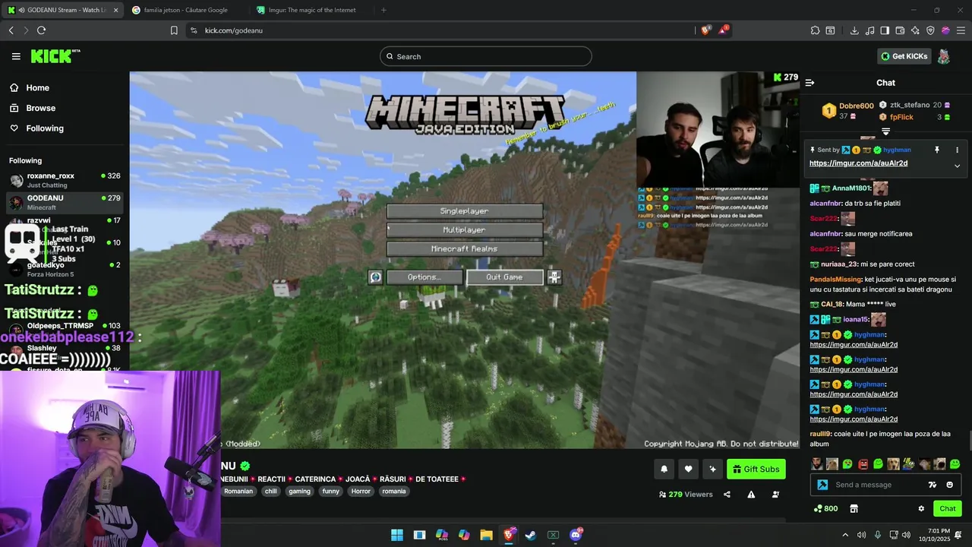
Task: Click the Kick Search field
Action: [x=486, y=56]
